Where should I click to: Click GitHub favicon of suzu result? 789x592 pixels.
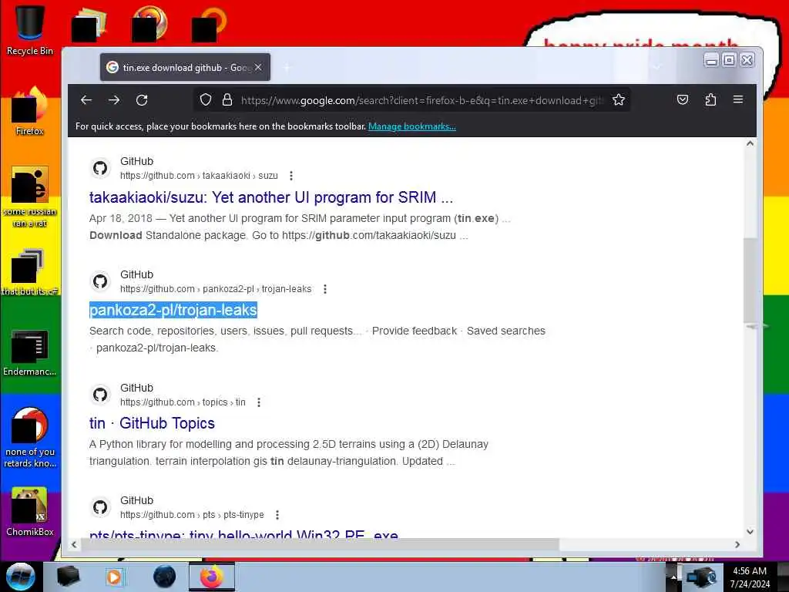[100, 168]
